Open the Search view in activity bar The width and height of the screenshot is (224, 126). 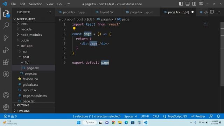point(6,26)
